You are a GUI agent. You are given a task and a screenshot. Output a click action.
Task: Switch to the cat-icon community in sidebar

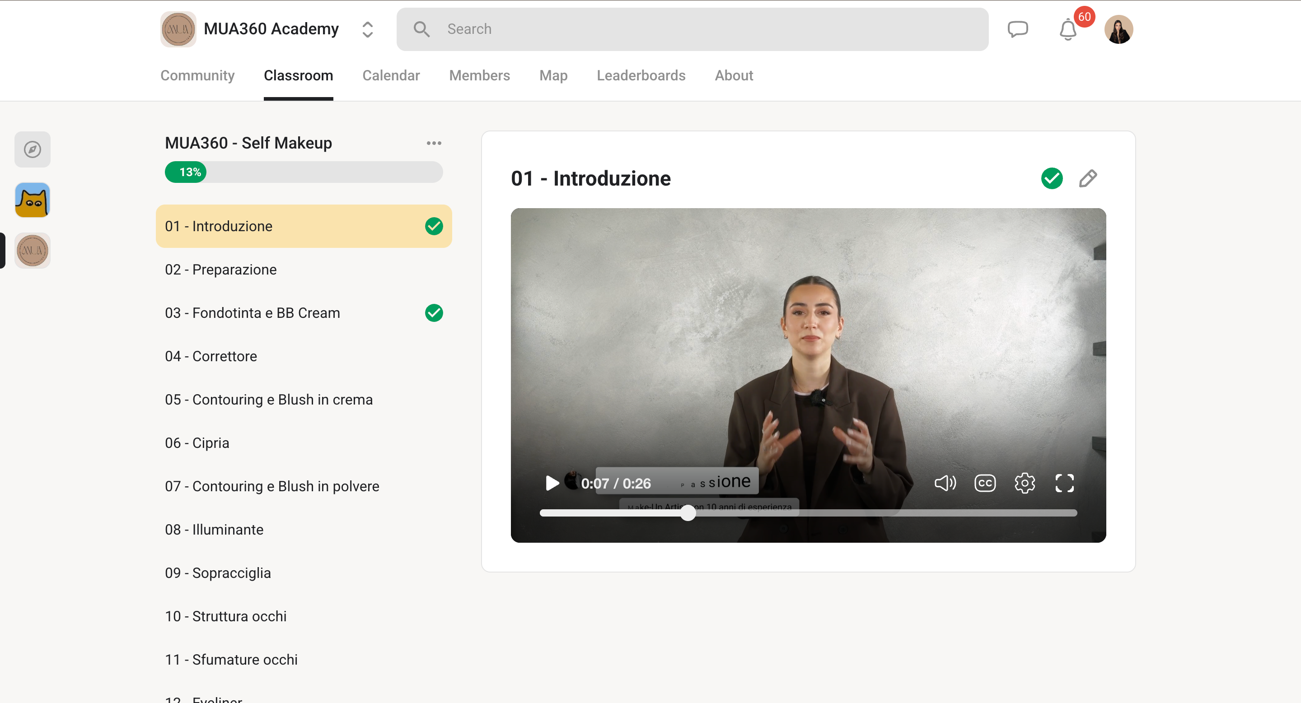(33, 200)
